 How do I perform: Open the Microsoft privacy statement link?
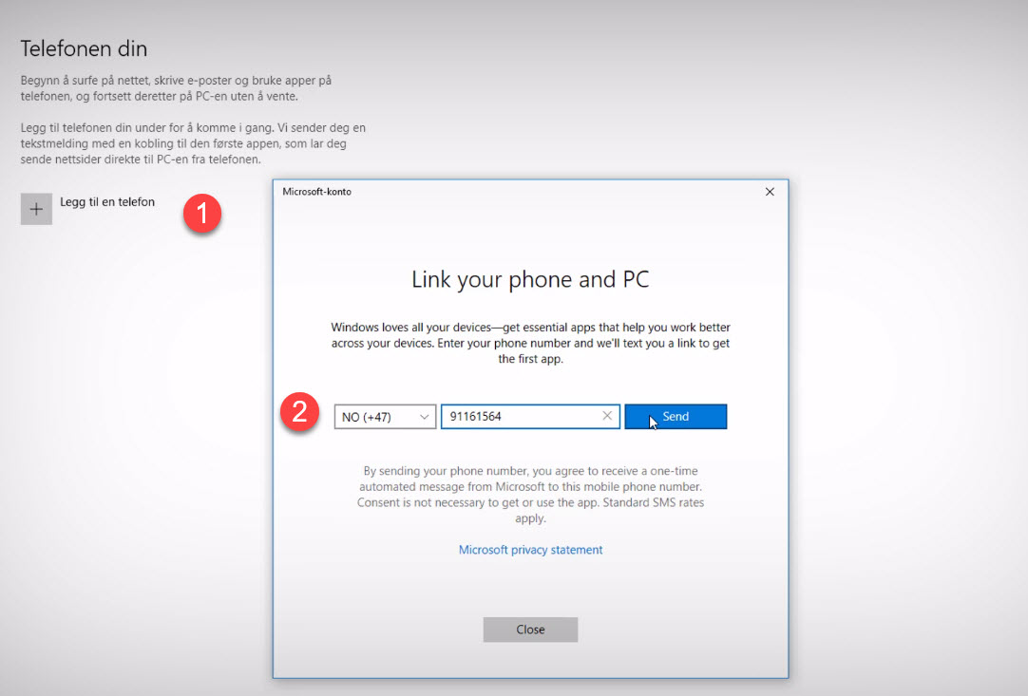point(530,550)
